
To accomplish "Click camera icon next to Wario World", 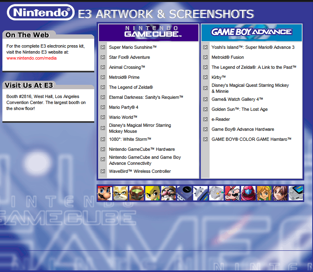I will pyautogui.click(x=103, y=118).
